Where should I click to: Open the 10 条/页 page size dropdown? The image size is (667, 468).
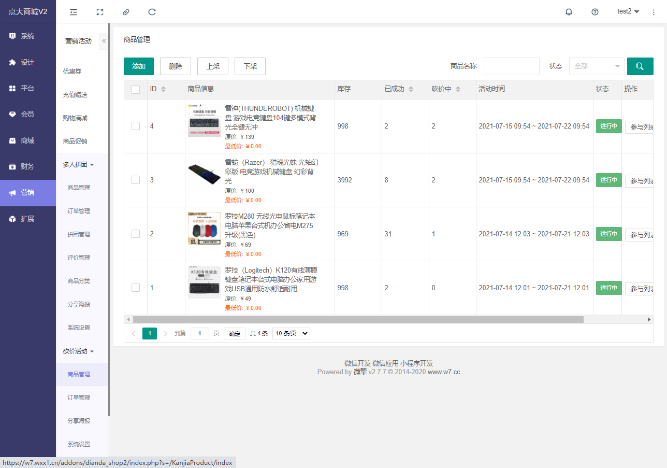tap(291, 334)
